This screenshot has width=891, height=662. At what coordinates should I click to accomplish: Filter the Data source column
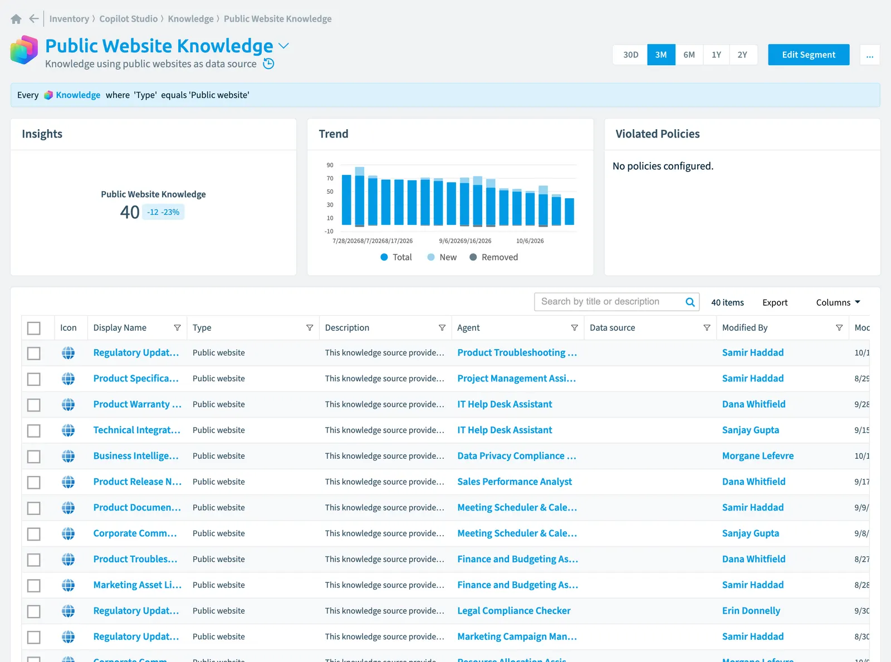707,328
